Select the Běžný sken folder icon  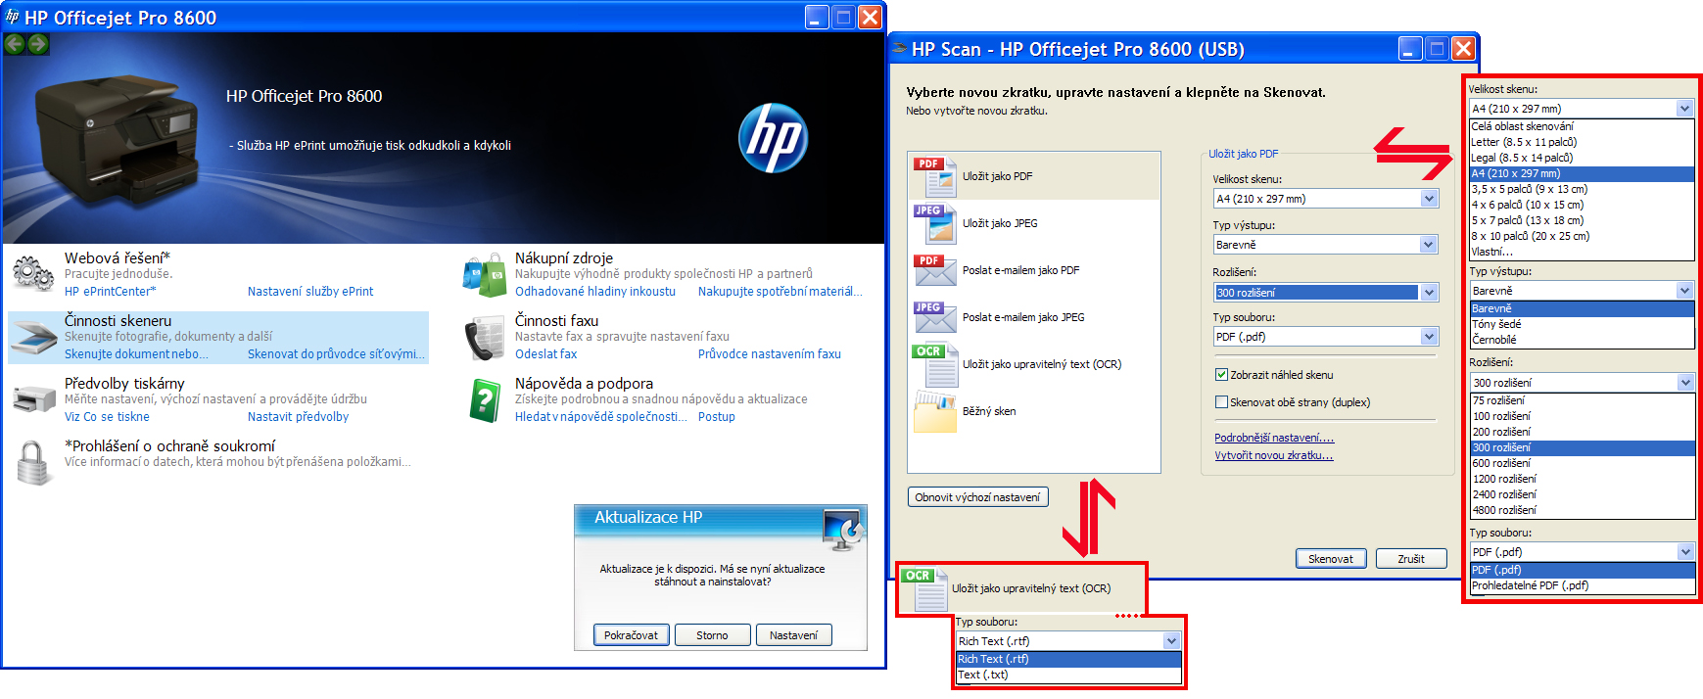(934, 412)
